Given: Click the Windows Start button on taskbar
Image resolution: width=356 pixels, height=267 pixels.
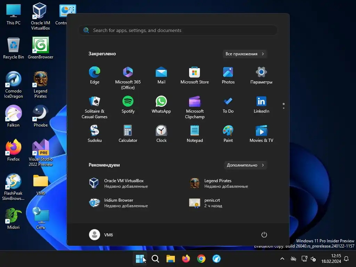Looking at the screenshot, I should [x=140, y=259].
